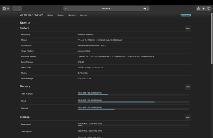213x138 pixels.
Task: Open the WR841N-16M64M brand link
Action: pyautogui.click(x=32, y=15)
